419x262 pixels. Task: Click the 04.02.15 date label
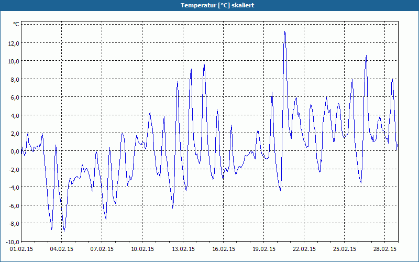pyautogui.click(x=61, y=249)
